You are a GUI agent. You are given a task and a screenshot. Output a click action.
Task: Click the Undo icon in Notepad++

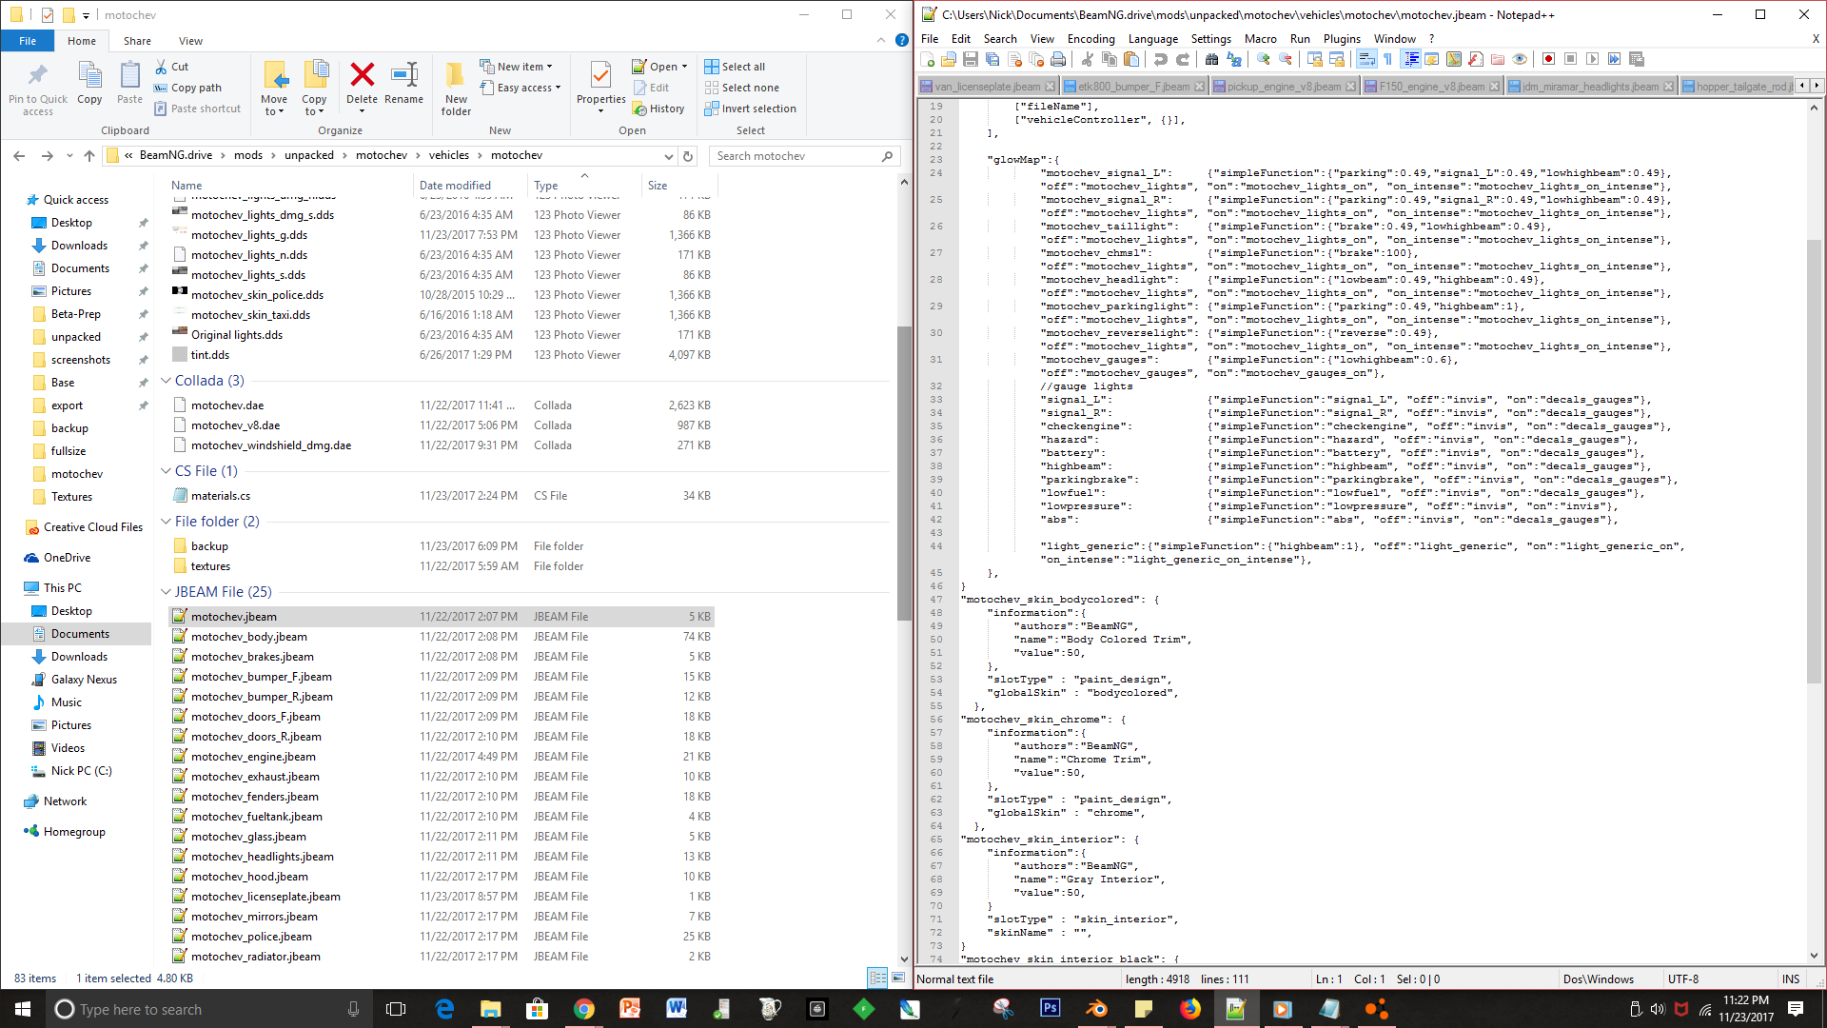pyautogui.click(x=1160, y=59)
